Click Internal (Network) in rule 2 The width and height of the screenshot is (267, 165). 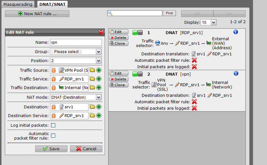coord(222,85)
